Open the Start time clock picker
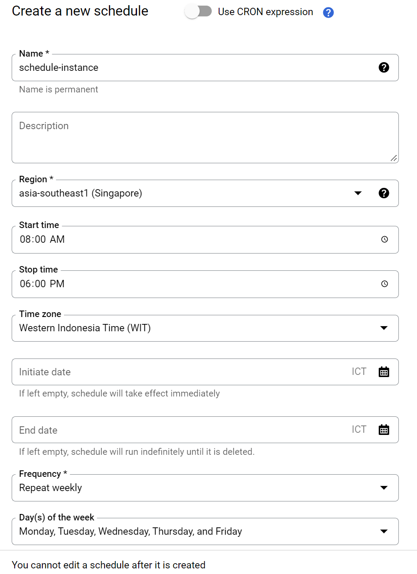The image size is (417, 574). click(385, 239)
